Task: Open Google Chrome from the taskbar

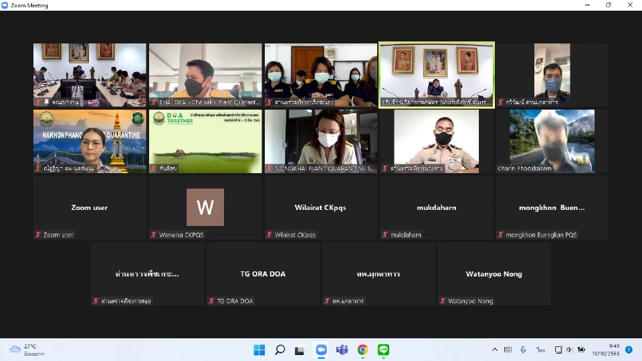Action: click(x=362, y=350)
